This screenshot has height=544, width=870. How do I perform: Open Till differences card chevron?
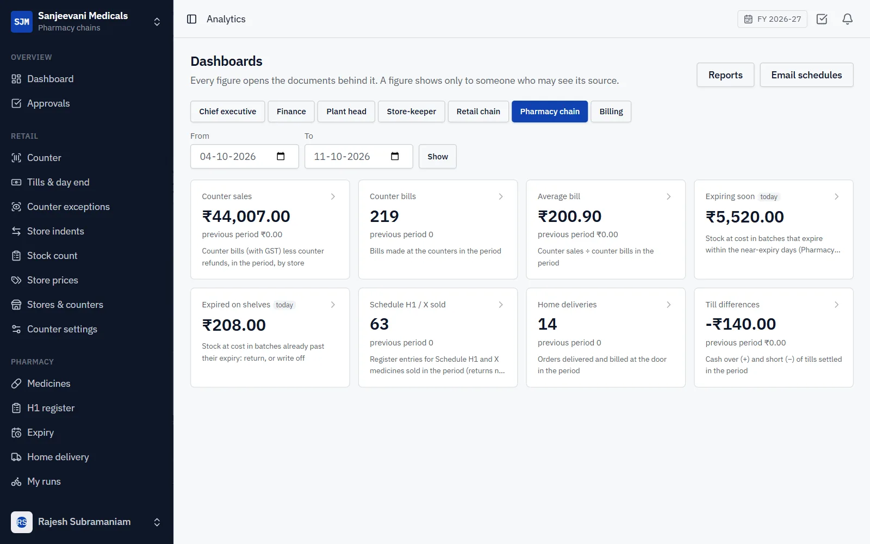coord(836,305)
